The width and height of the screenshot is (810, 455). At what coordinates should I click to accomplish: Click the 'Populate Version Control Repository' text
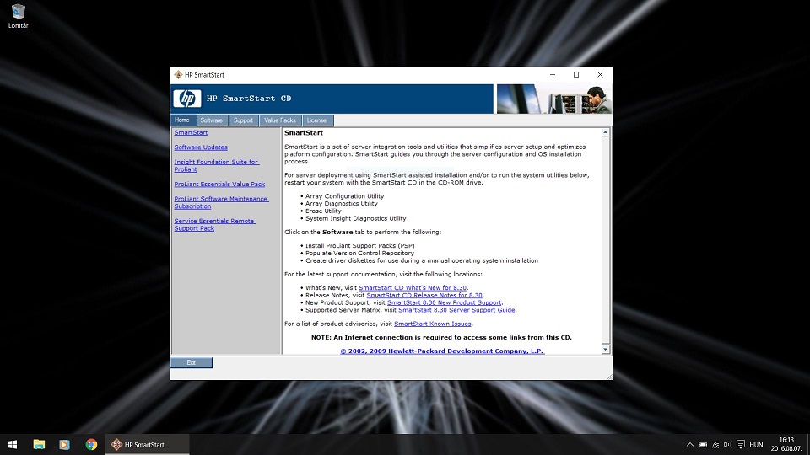pos(359,253)
